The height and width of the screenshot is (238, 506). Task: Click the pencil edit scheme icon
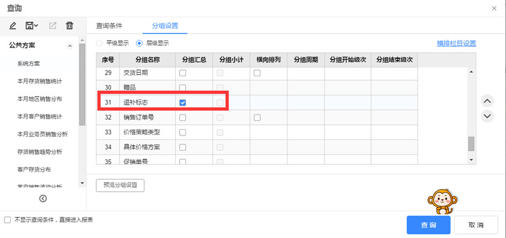(x=13, y=25)
